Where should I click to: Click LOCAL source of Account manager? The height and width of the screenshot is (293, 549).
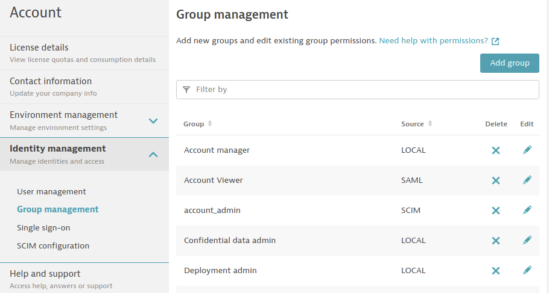[413, 150]
